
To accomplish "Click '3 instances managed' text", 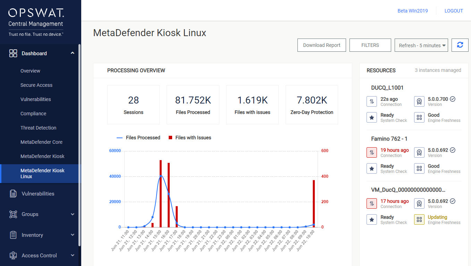I will pyautogui.click(x=438, y=70).
